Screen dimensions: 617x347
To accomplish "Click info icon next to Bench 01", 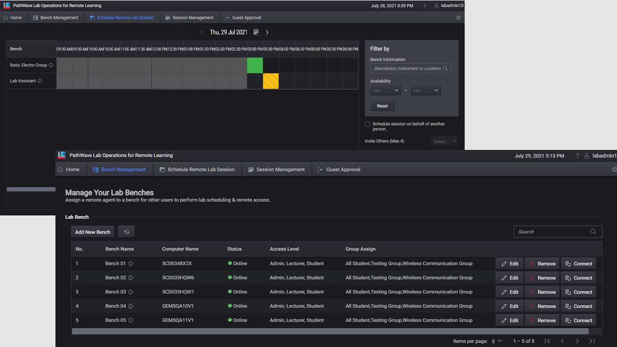I will 131,264.
